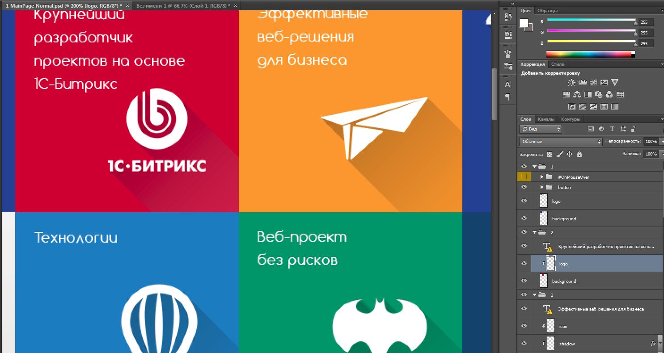Add a Vibrance adjustment layer
Screen dimensions: 664x353
615,83
